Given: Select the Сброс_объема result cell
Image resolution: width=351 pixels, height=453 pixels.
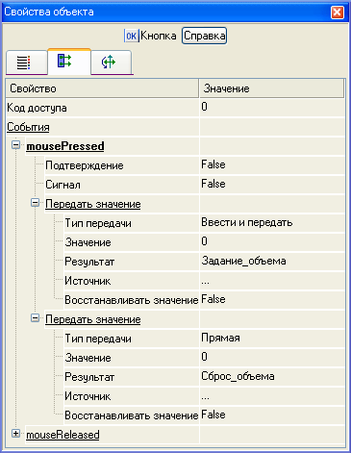Looking at the screenshot, I should [x=272, y=377].
